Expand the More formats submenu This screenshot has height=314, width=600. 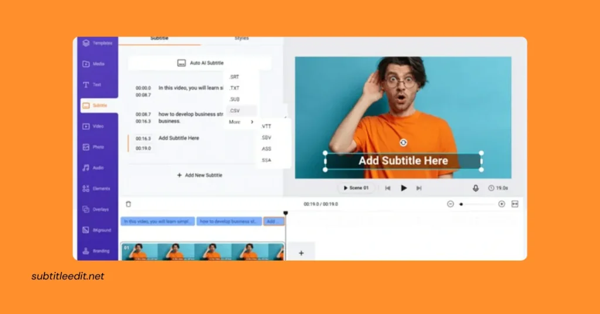(241, 122)
